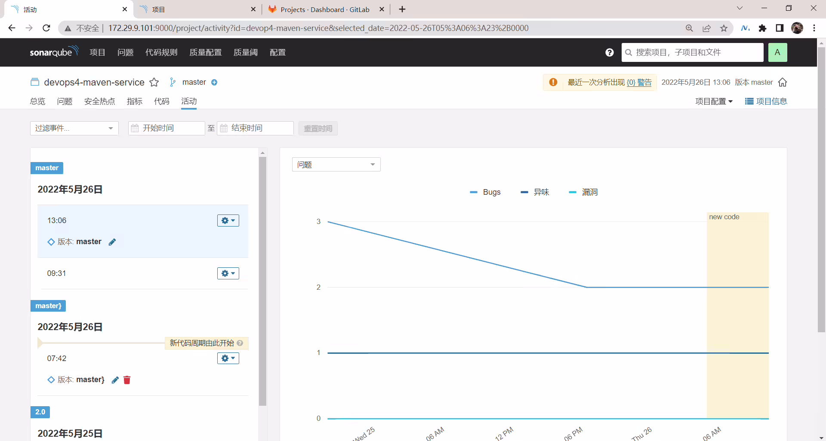This screenshot has height=441, width=826.
Task: Click the 开始时间 date field
Action: click(x=166, y=128)
